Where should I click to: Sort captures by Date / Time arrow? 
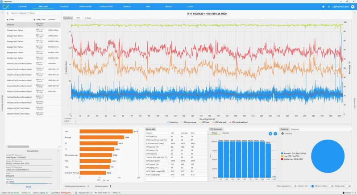coord(35,20)
